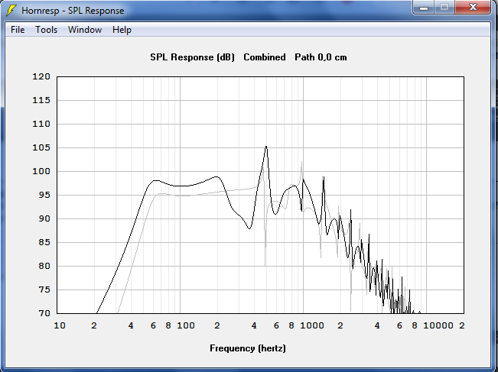Open the Window menu
This screenshot has height=372, width=498.
(x=84, y=30)
